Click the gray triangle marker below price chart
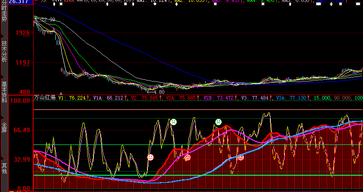This screenshot has height=192, width=363. (x=61, y=94)
